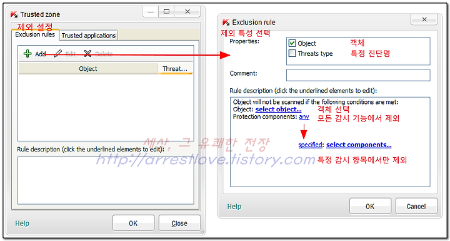Viewport: 450px width, 241px height.
Task: Click the Add label in toolbar
Action: [41, 54]
